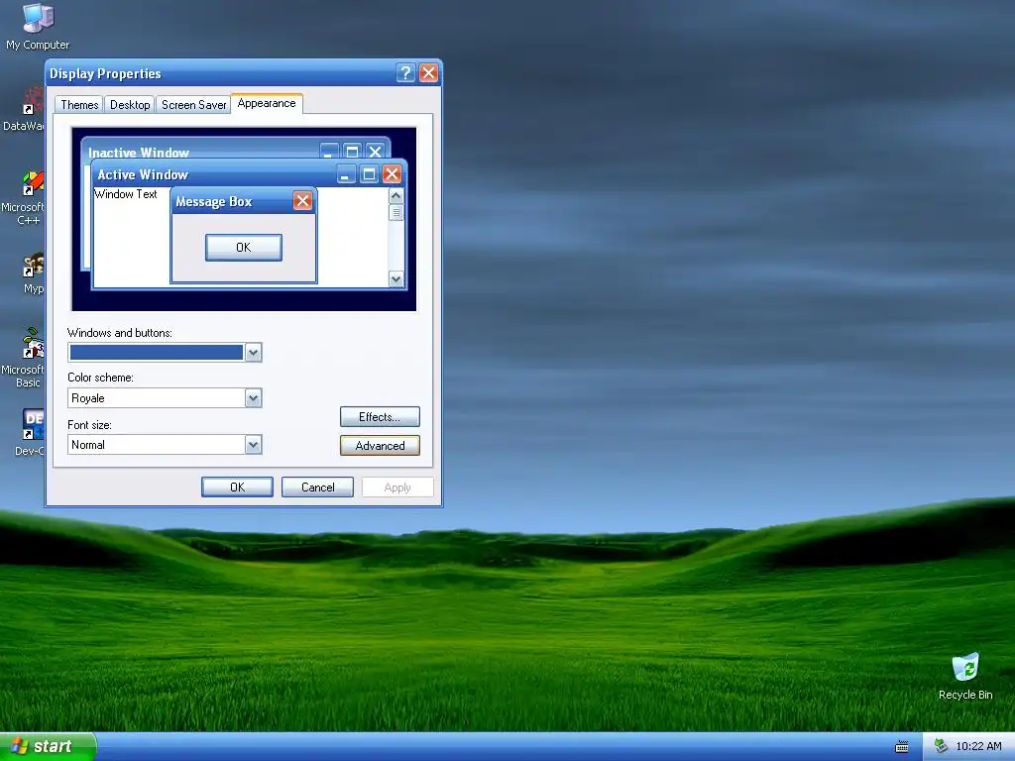1015x761 pixels.
Task: Click Inactive Window preview close icon
Action: click(375, 152)
